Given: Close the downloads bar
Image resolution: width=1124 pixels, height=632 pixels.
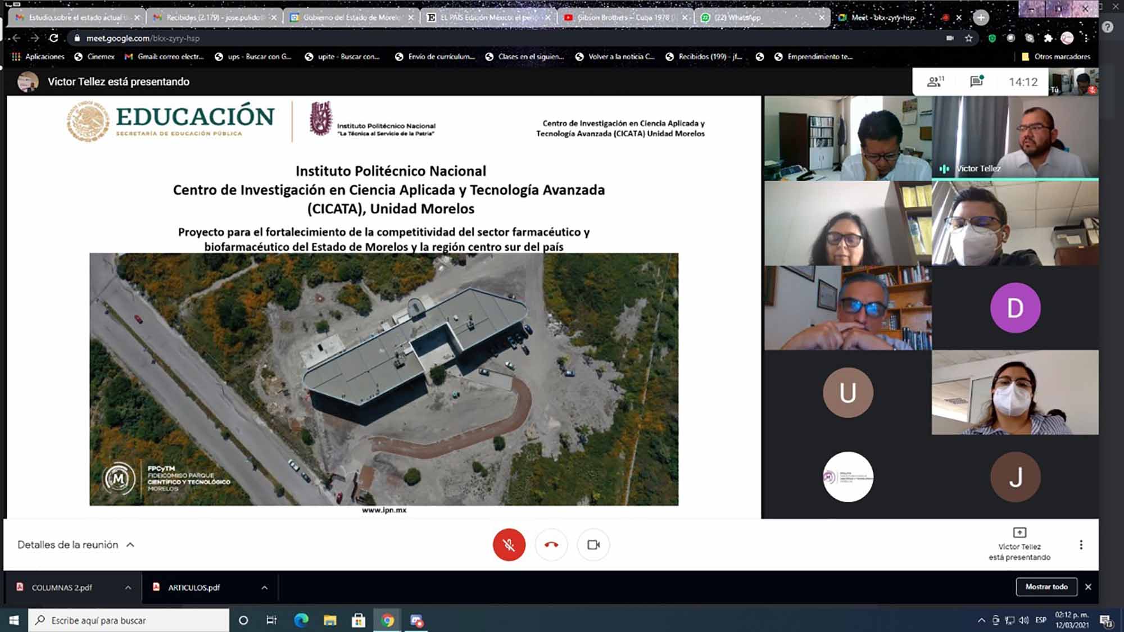Looking at the screenshot, I should coord(1088,586).
